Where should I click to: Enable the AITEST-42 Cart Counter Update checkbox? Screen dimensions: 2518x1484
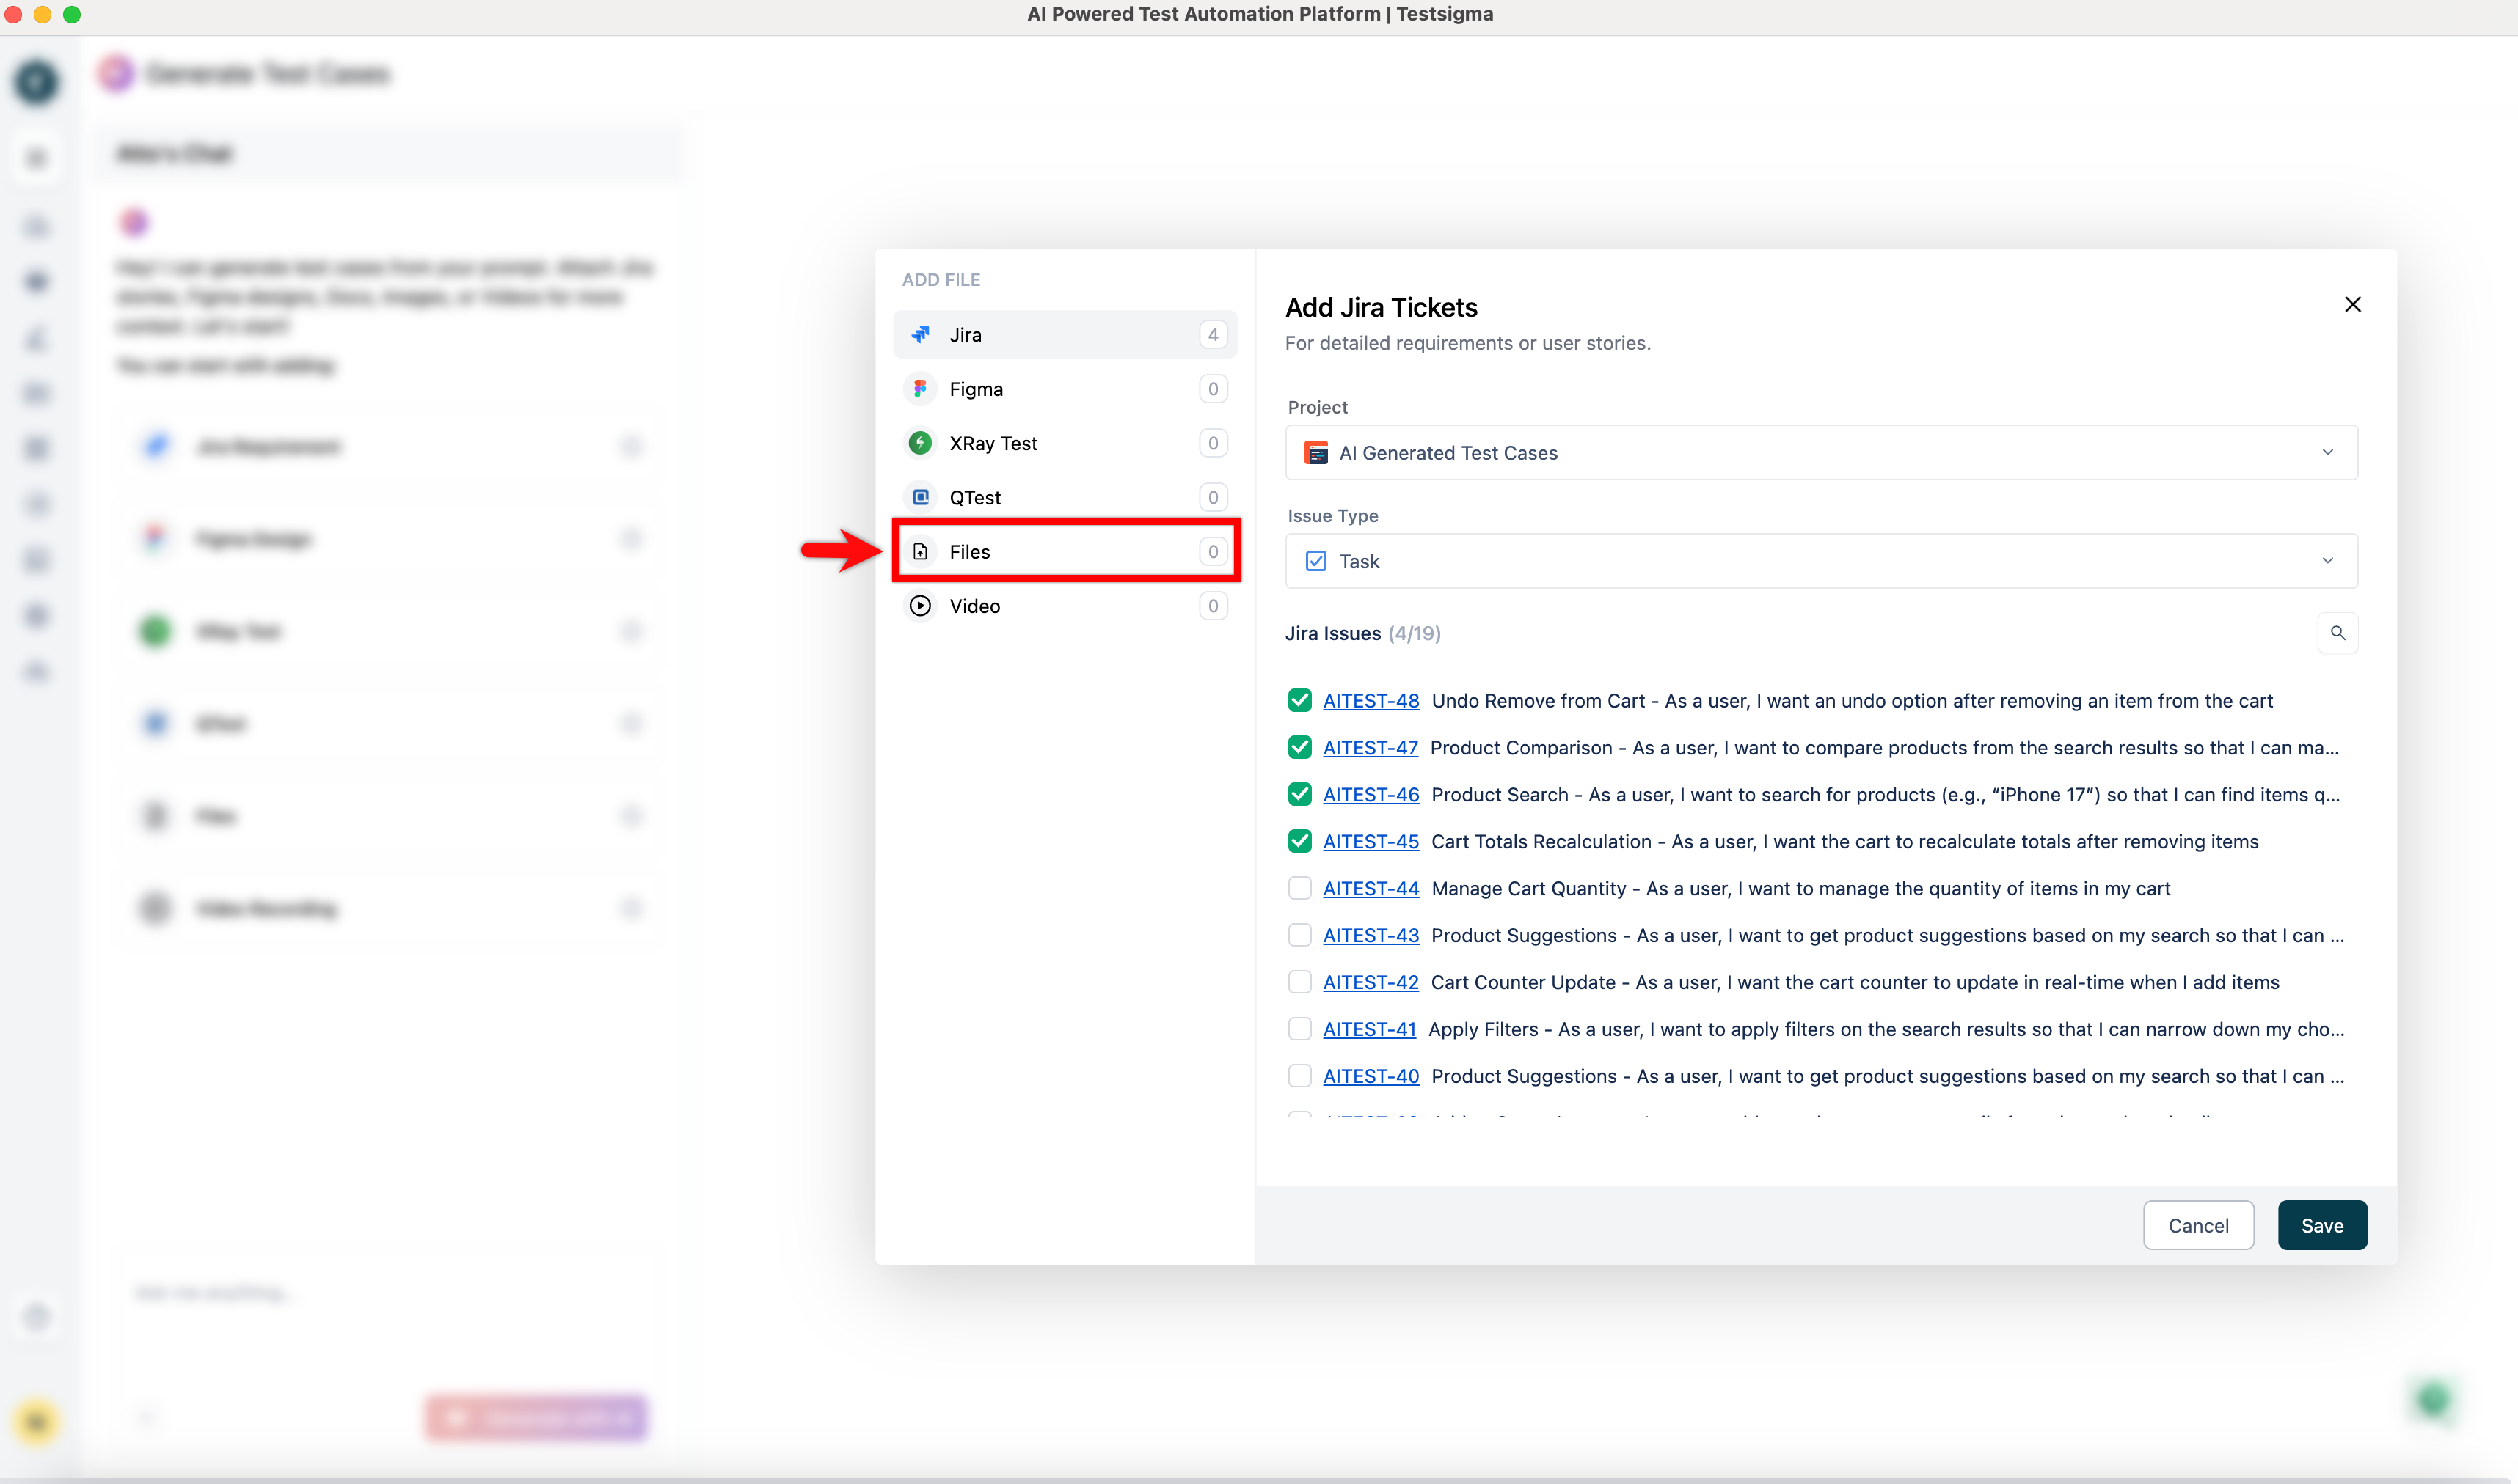point(1299,982)
